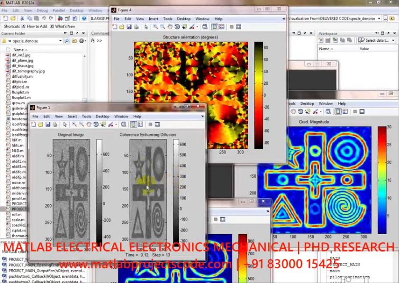The image size is (399, 283).
Task: Toggle Hide Plot Tools in Figure 1
Action: click(x=150, y=124)
